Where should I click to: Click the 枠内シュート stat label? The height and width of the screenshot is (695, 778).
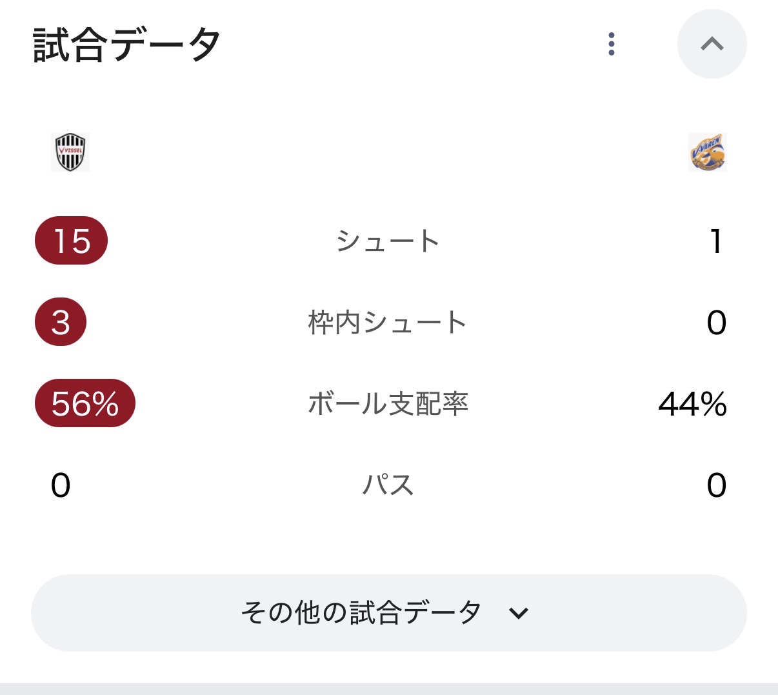coord(388,322)
